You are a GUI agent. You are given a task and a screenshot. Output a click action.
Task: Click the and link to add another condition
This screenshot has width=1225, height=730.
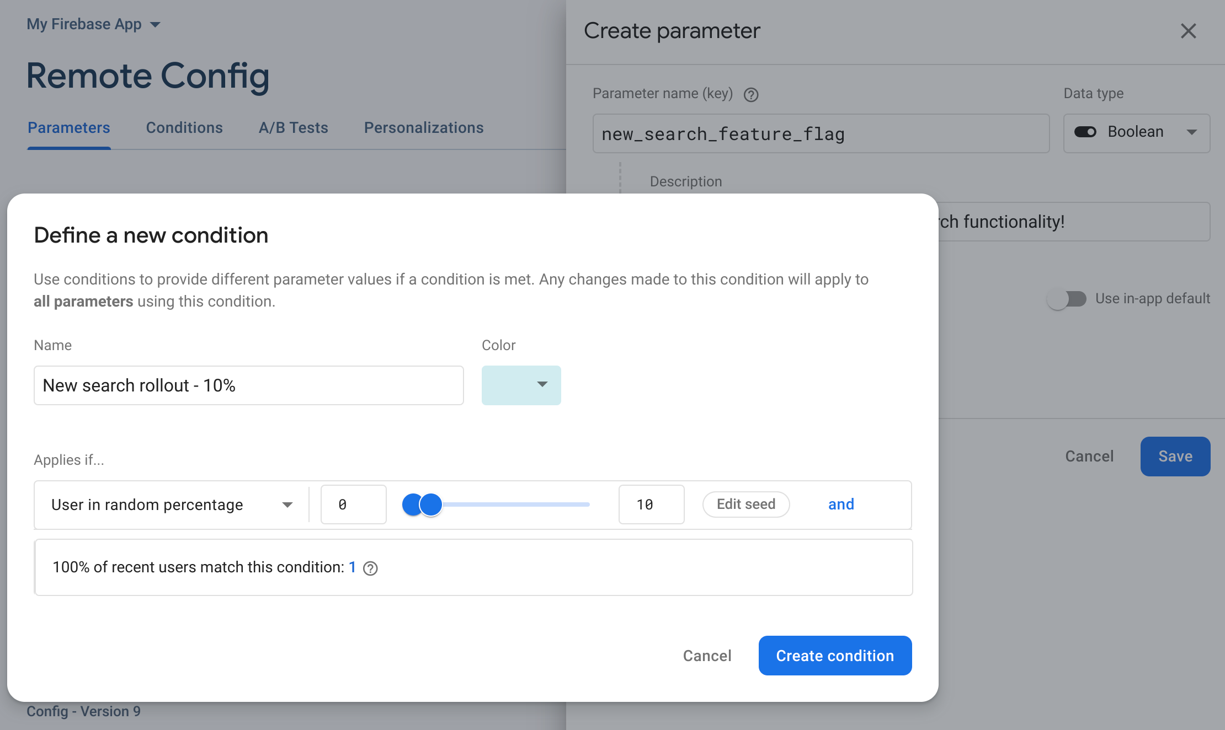[x=840, y=503]
